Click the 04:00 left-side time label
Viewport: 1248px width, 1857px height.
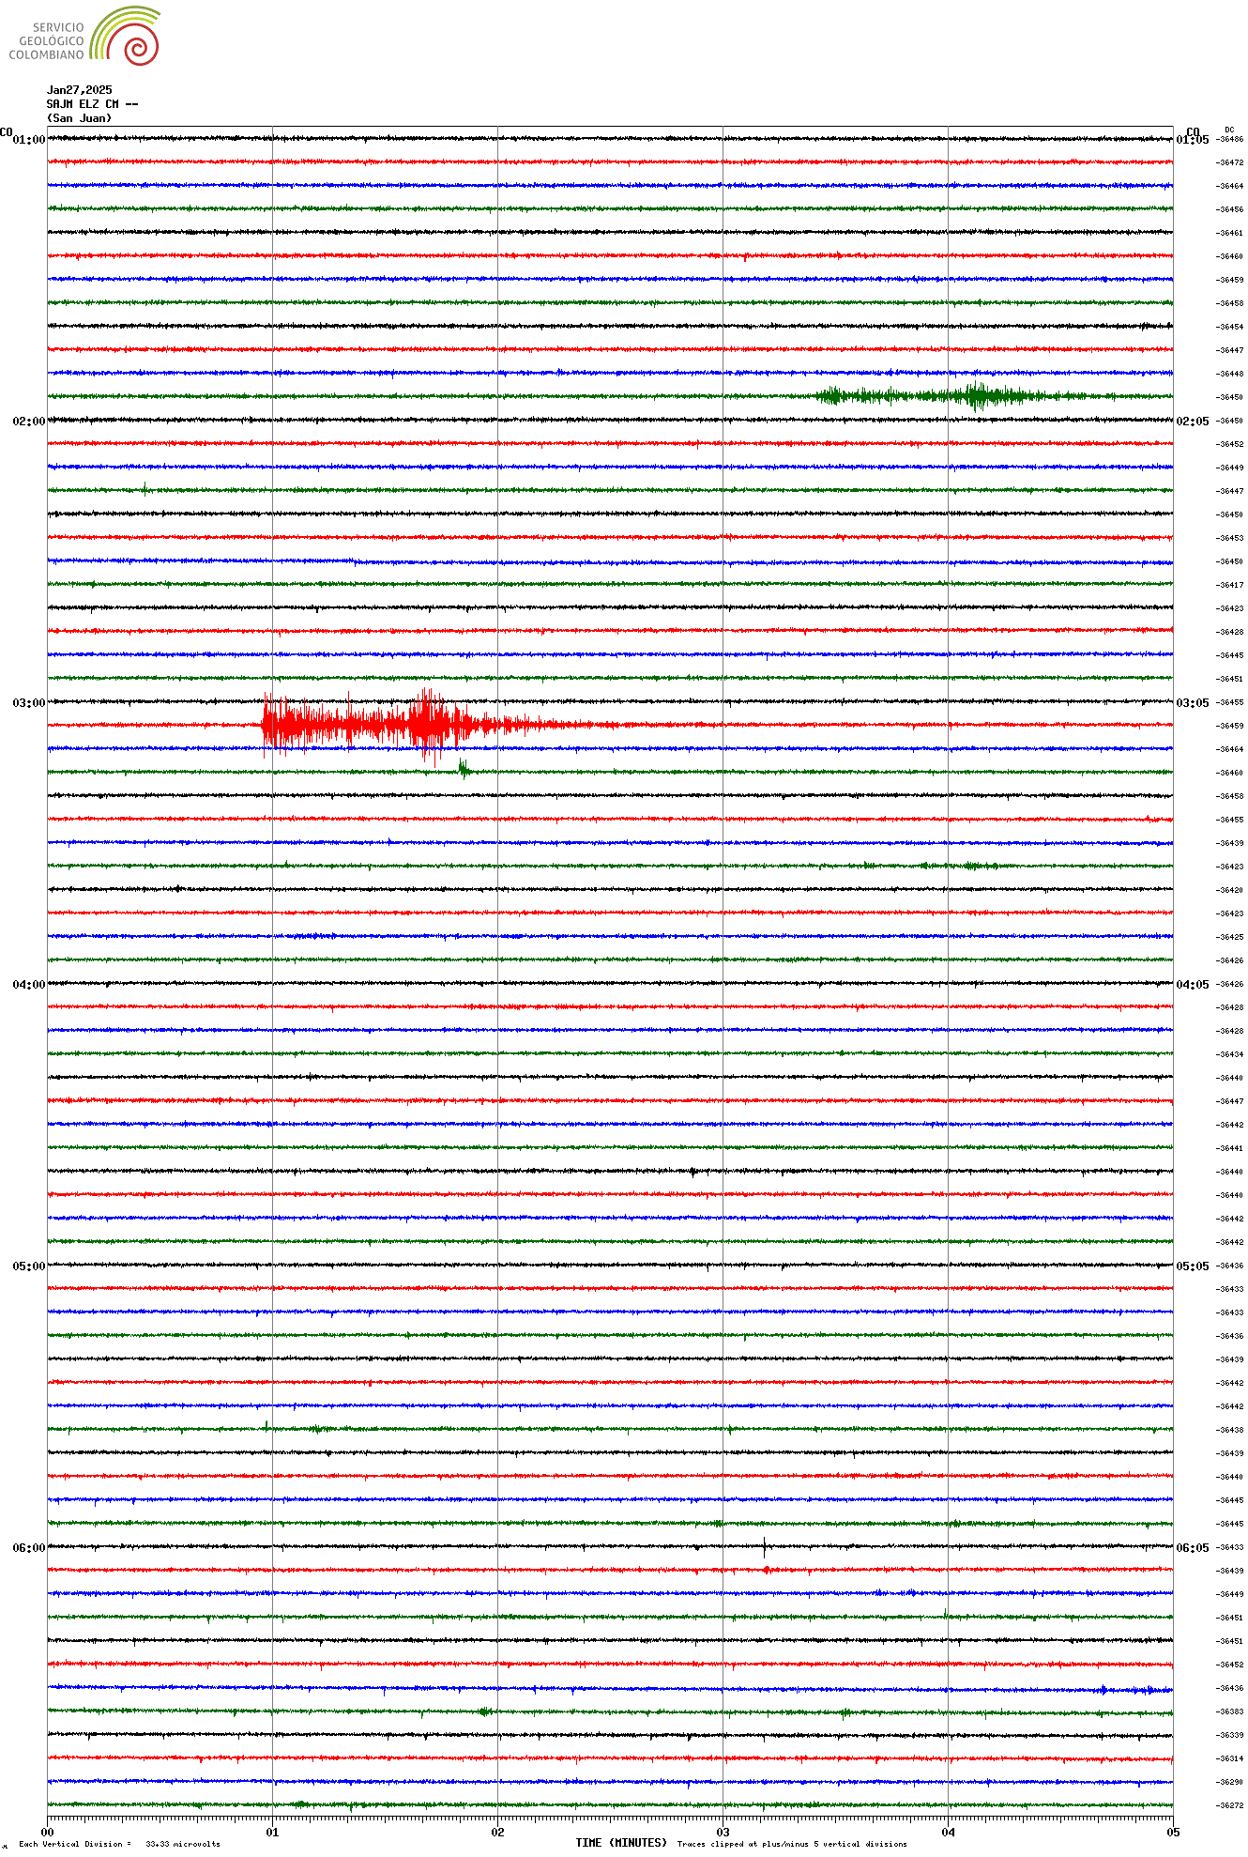point(28,985)
